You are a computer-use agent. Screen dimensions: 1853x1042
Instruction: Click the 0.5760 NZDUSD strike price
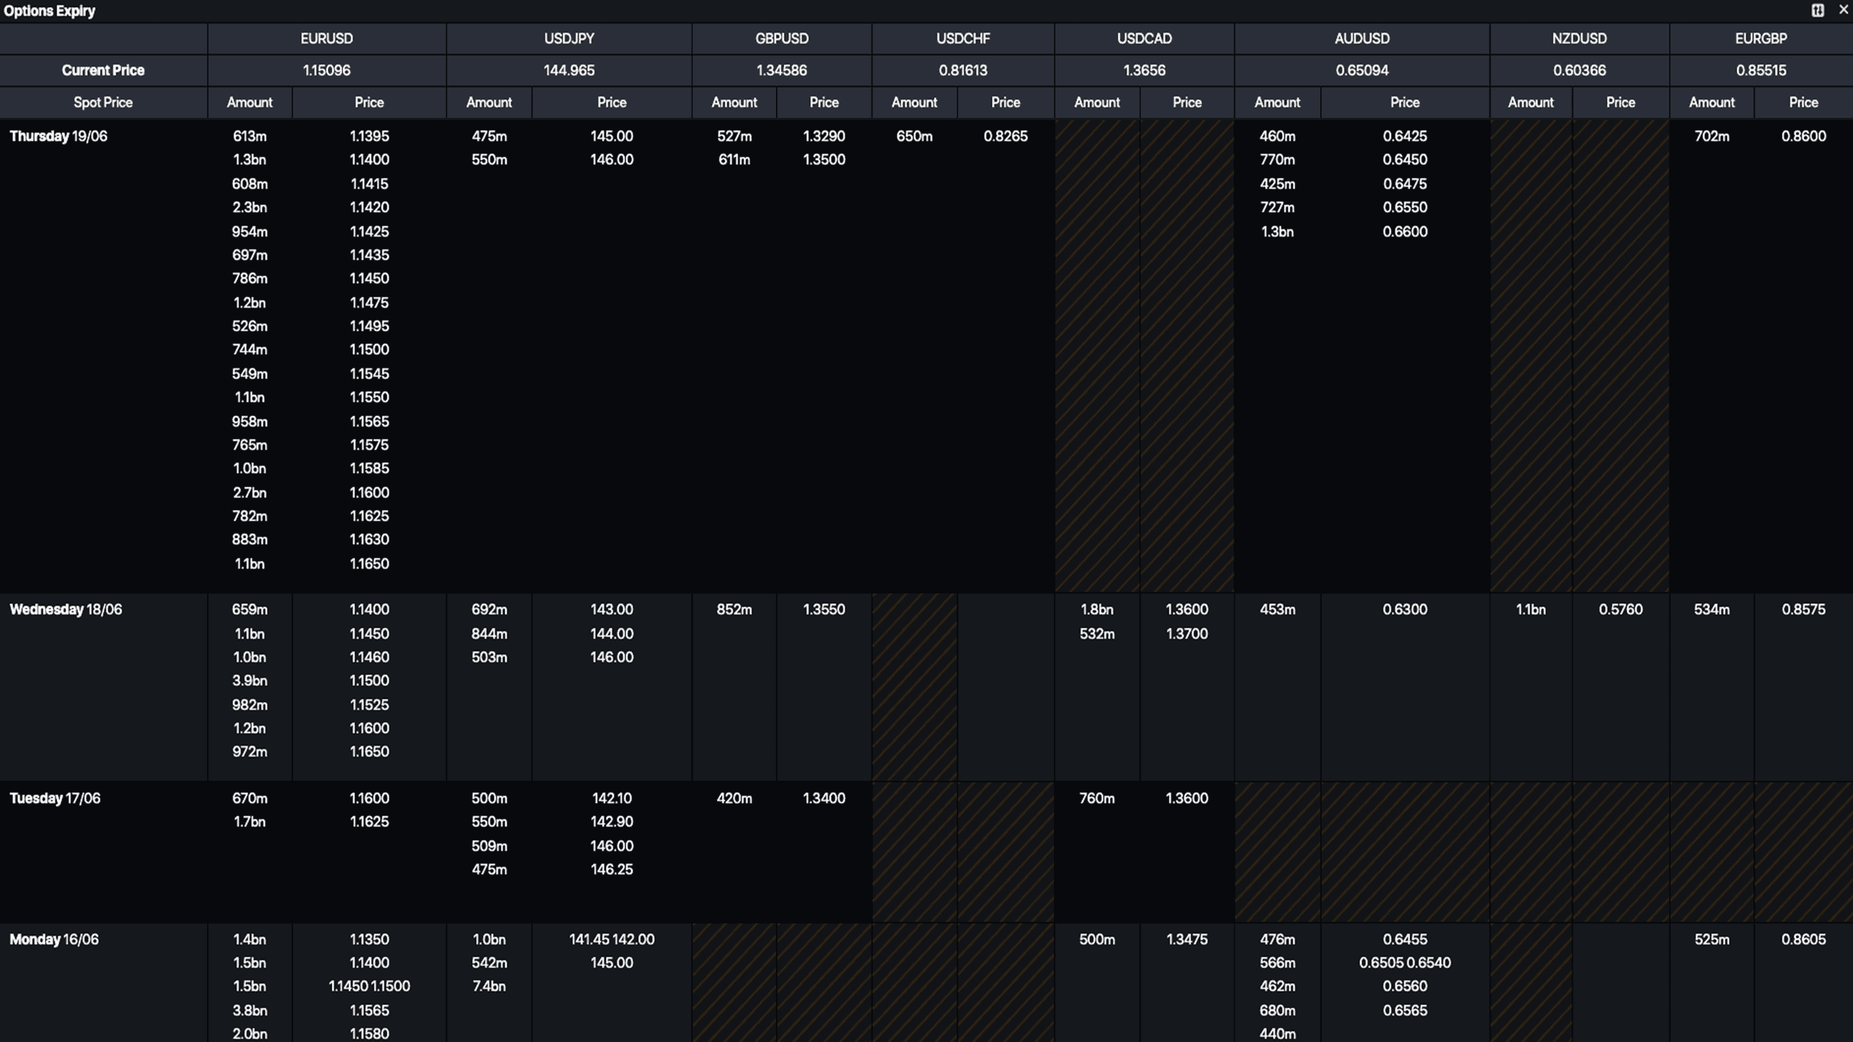(x=1621, y=609)
